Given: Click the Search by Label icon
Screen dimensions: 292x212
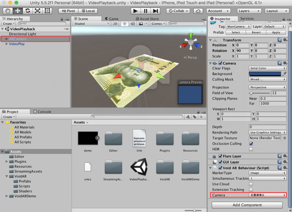Looking at the screenshot, I should click(x=195, y=117).
